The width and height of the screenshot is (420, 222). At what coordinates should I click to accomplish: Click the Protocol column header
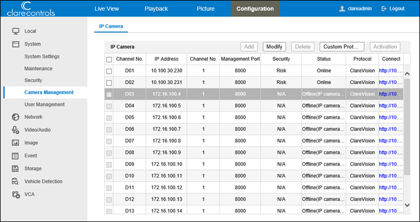(x=362, y=59)
